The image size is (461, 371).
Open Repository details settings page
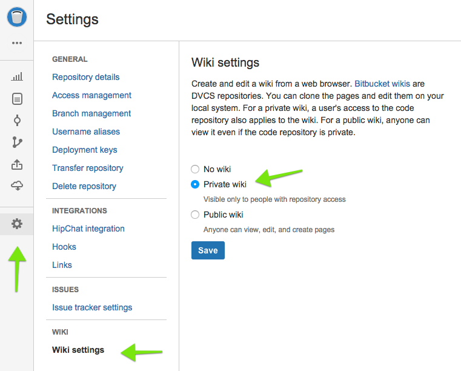pyautogui.click(x=86, y=77)
